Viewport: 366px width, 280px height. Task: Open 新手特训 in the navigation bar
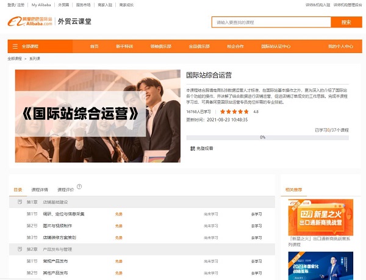click(124, 46)
